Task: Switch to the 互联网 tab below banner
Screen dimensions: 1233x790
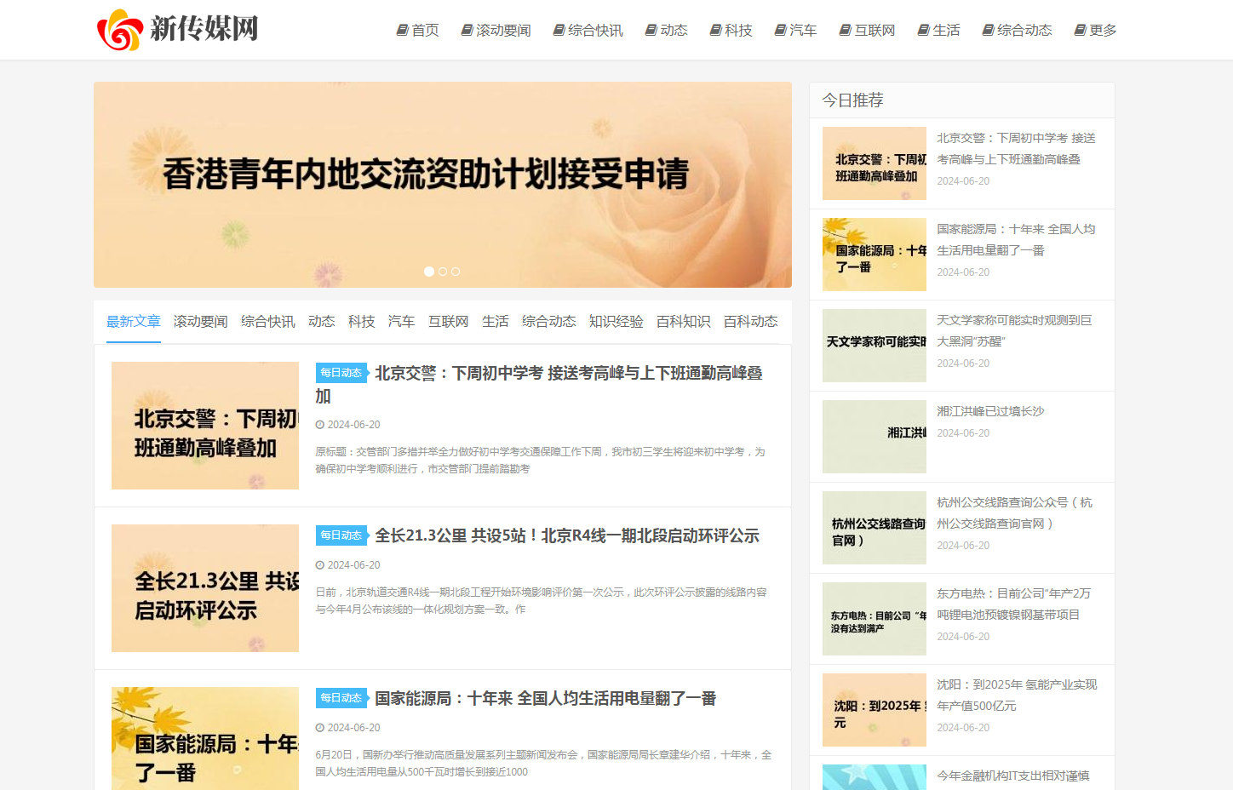Action: click(449, 321)
